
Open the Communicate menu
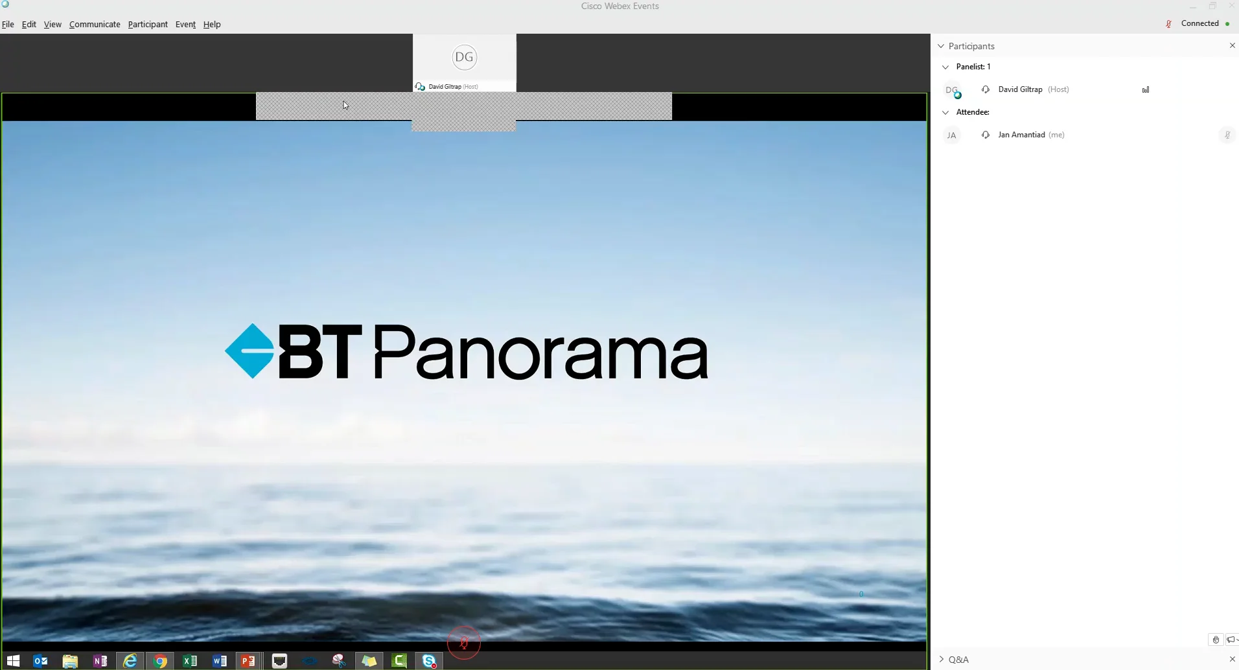(95, 24)
